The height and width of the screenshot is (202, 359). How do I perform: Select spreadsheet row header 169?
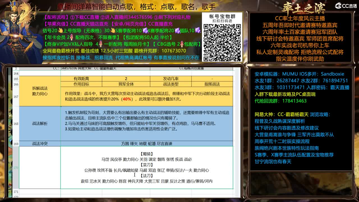16,144
